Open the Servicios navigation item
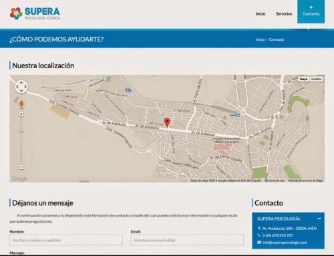 pyautogui.click(x=284, y=14)
